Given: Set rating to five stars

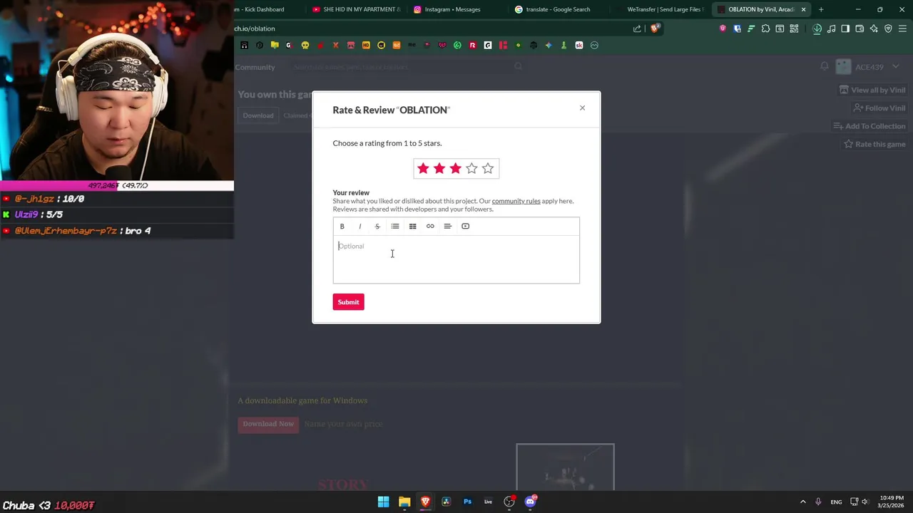Looking at the screenshot, I should click(488, 168).
